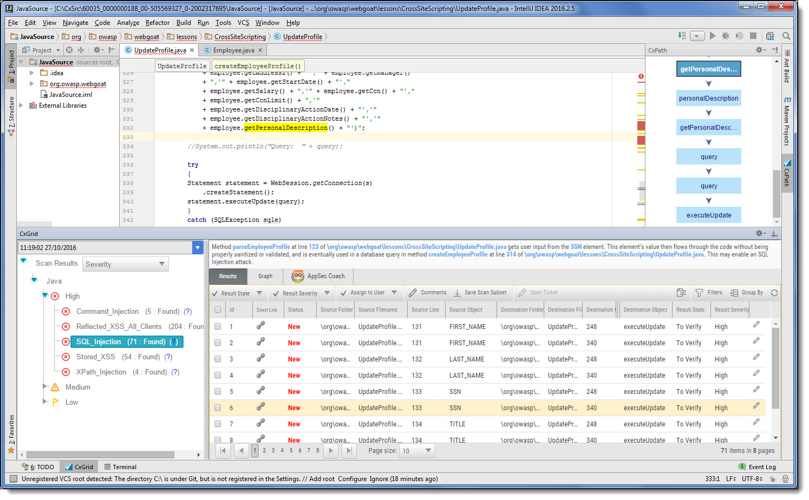
Task: Close the Employee.java editor tab
Action: pyautogui.click(x=260, y=50)
